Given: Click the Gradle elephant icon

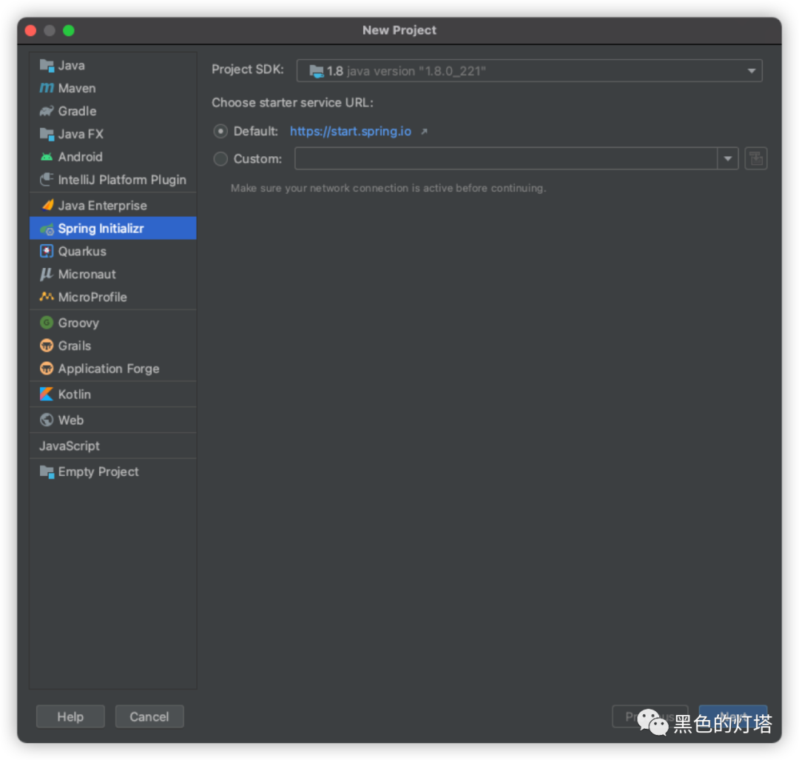Looking at the screenshot, I should pyautogui.click(x=47, y=111).
